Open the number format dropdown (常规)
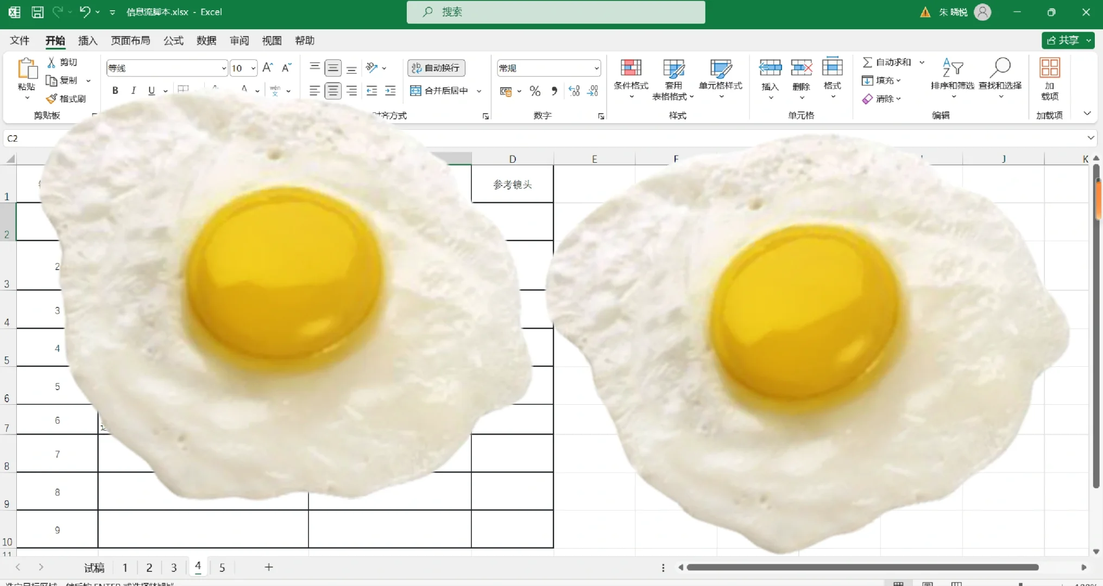The image size is (1103, 586). [x=596, y=68]
